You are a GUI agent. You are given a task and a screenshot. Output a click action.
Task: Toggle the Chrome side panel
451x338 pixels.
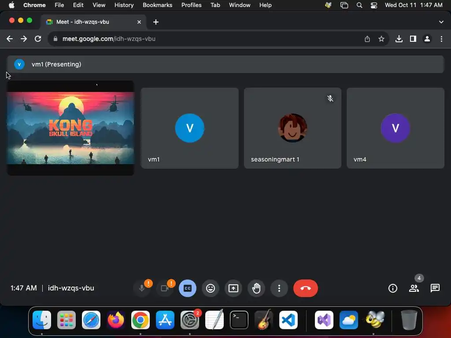tap(413, 39)
